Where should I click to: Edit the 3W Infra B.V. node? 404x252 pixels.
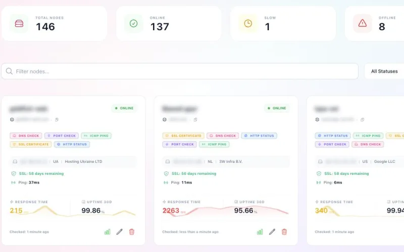(x=272, y=232)
